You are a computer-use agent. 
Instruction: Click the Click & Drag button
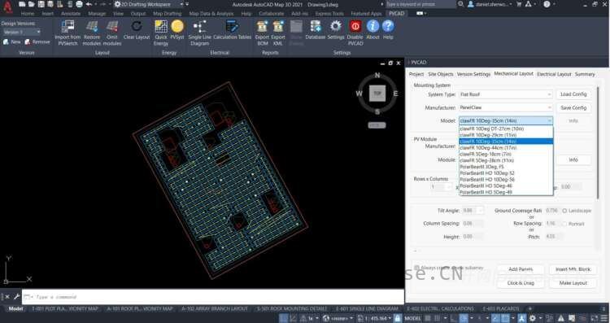(521, 283)
